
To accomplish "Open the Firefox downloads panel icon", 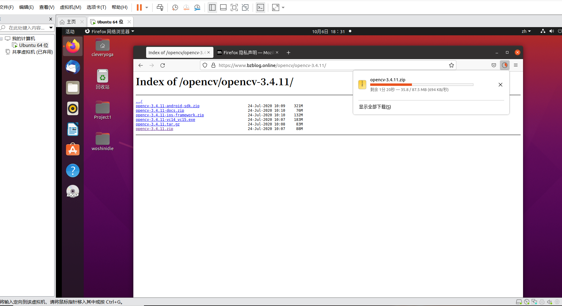I will point(504,65).
